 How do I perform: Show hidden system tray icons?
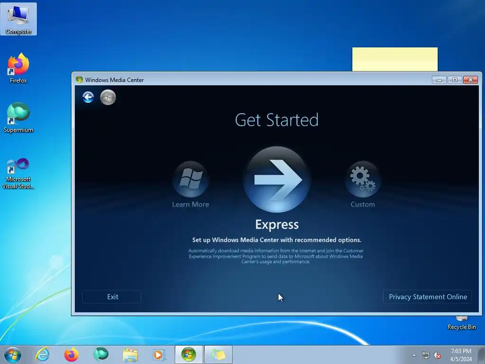tap(414, 355)
